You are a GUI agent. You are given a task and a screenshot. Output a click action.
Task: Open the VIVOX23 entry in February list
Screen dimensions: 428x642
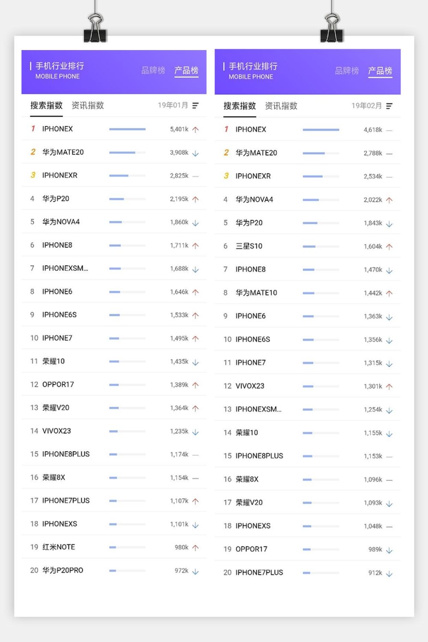(250, 386)
